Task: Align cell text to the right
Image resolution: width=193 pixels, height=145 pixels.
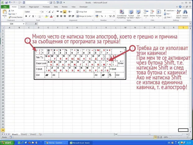Action: click(x=65, y=16)
